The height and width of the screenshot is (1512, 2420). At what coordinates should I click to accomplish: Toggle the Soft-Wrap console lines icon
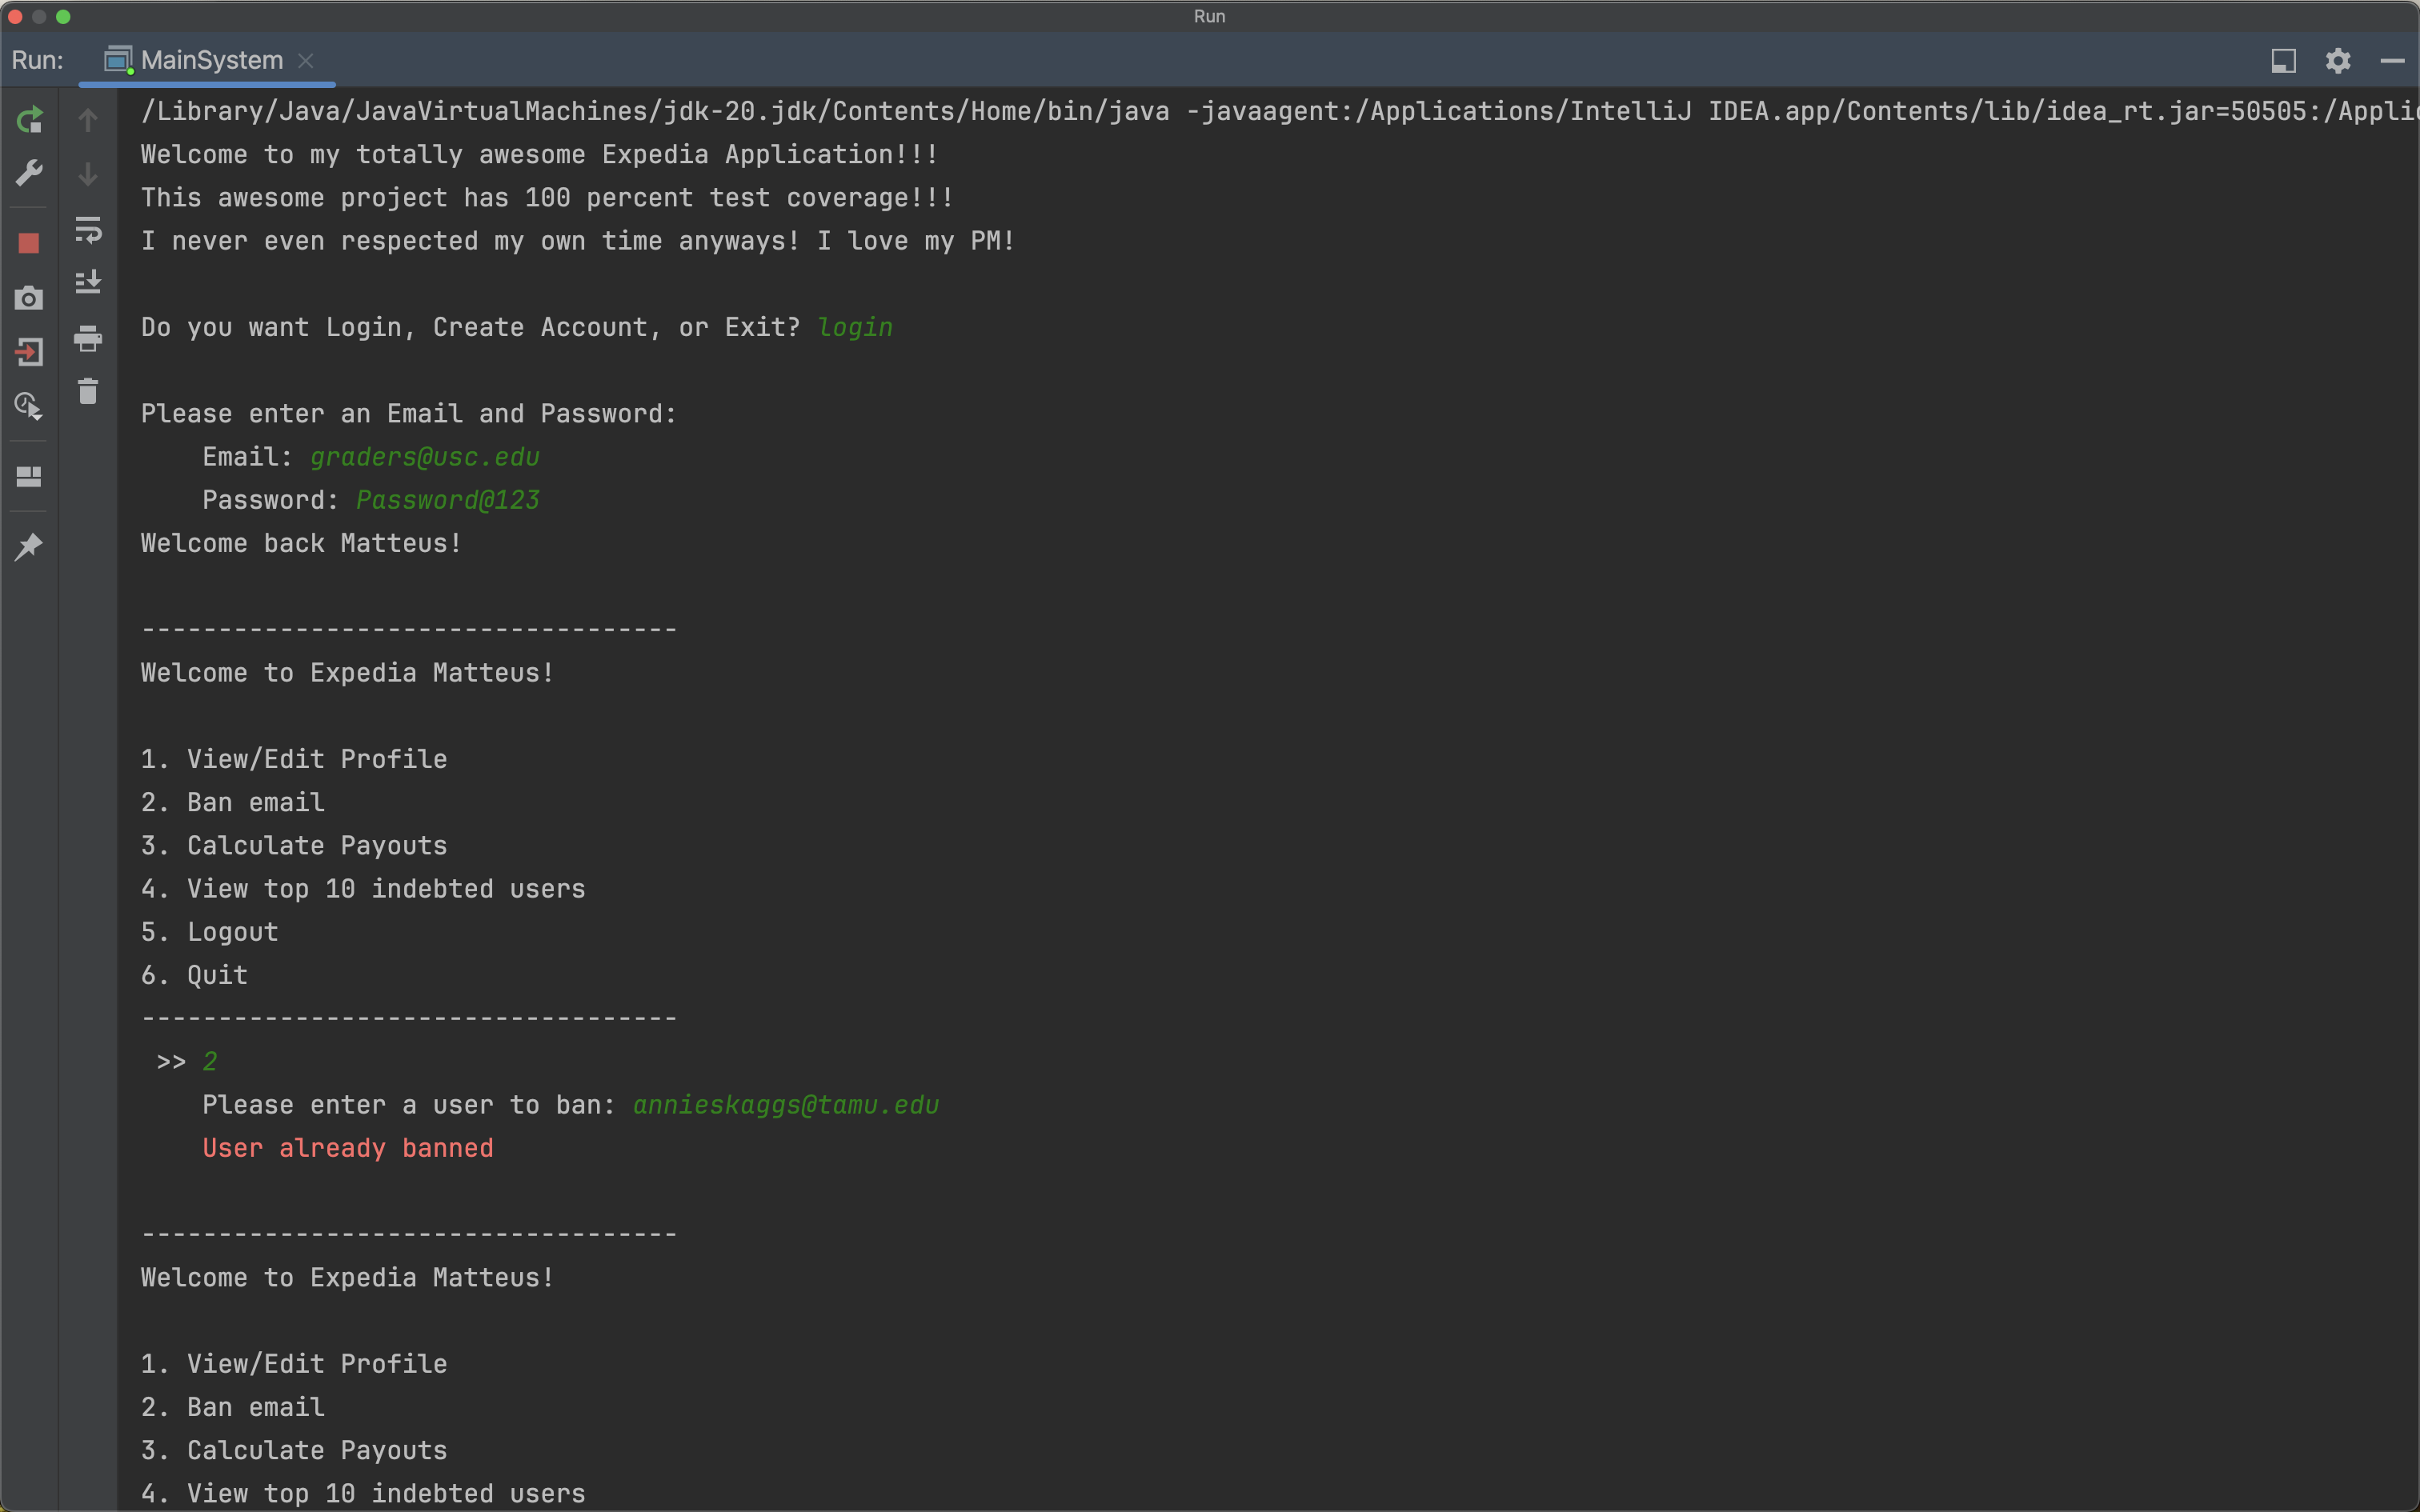pos(88,229)
